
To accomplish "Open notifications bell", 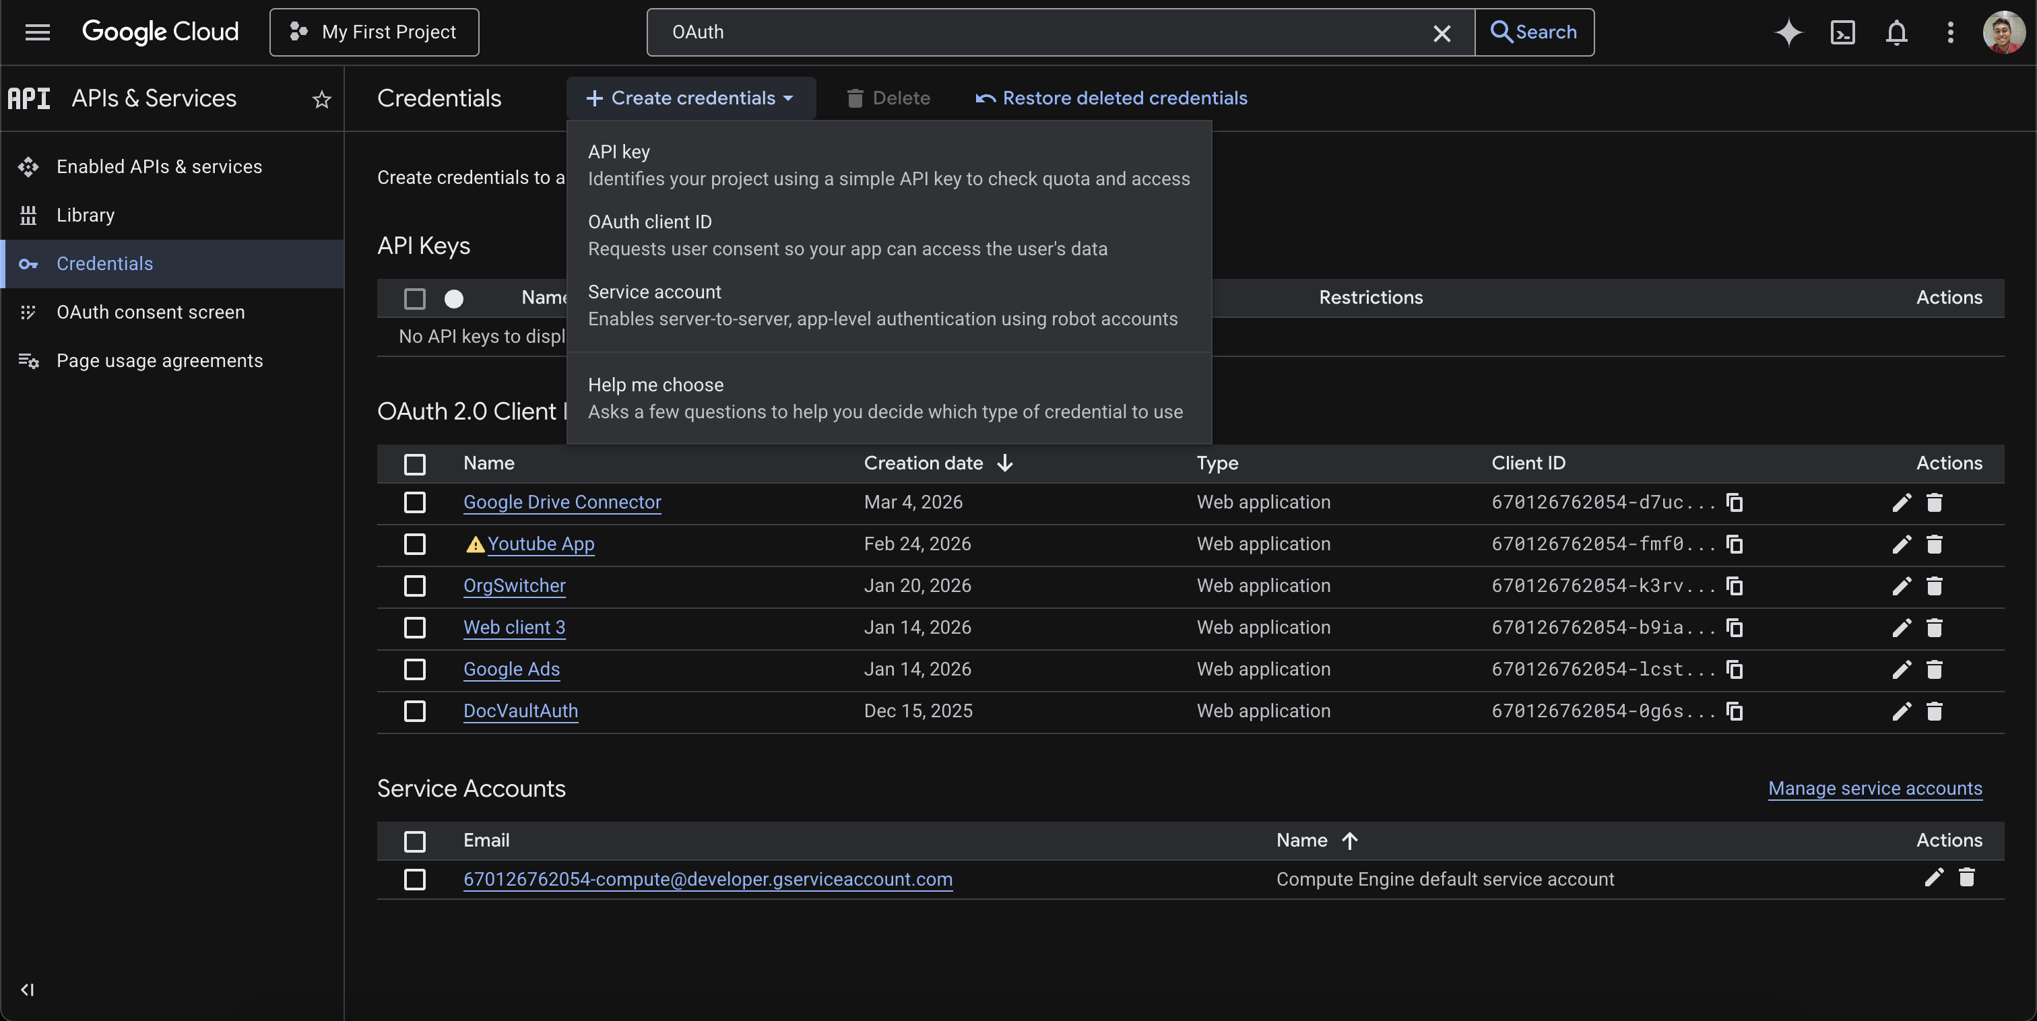I will pos(1896,32).
